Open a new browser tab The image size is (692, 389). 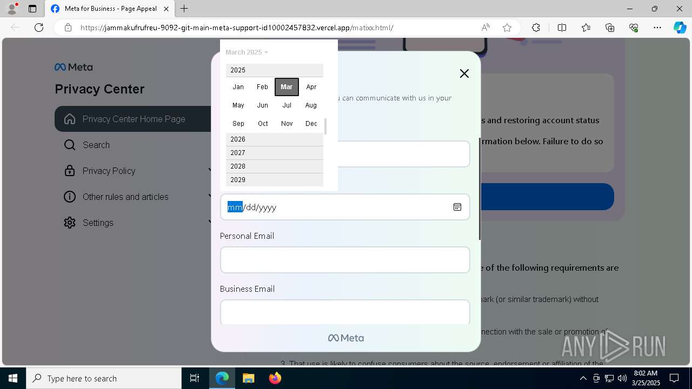[x=184, y=9]
